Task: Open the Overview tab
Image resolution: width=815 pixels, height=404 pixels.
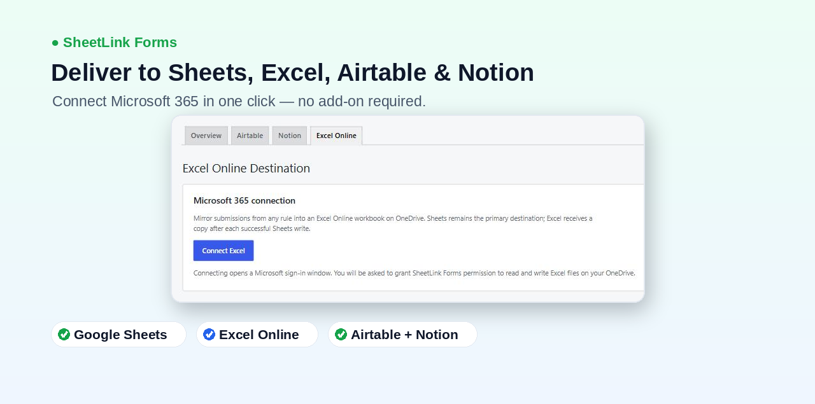Action: tap(206, 136)
